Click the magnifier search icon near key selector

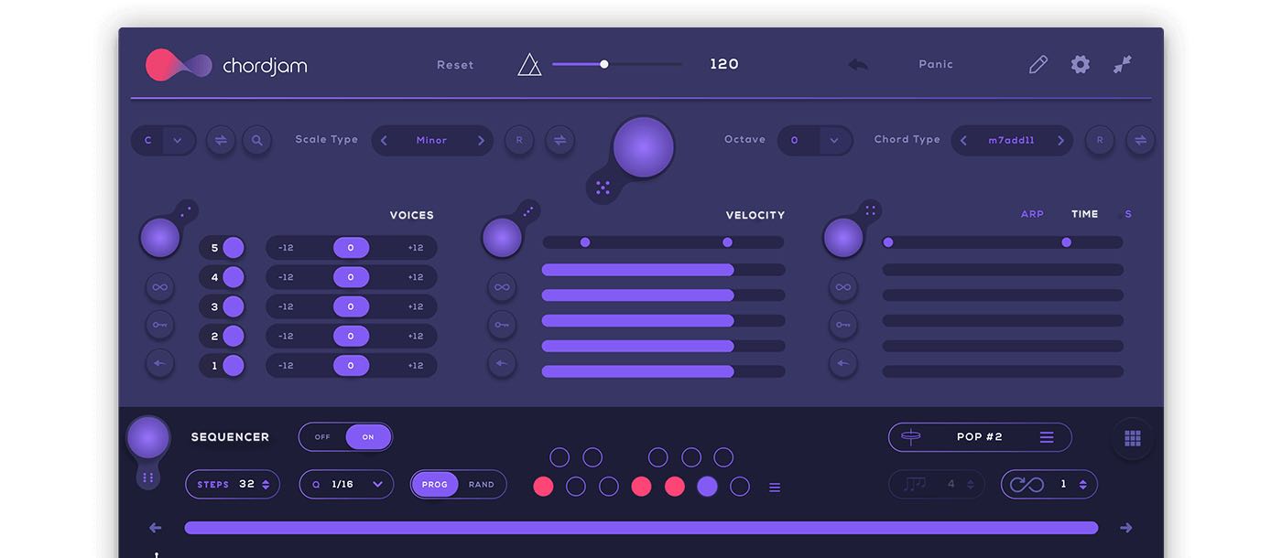(257, 140)
